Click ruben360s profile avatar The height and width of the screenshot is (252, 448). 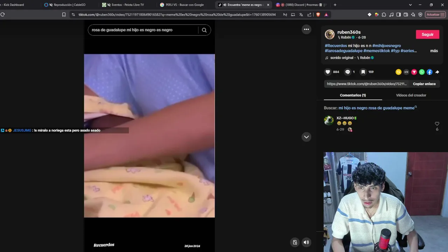[330, 34]
